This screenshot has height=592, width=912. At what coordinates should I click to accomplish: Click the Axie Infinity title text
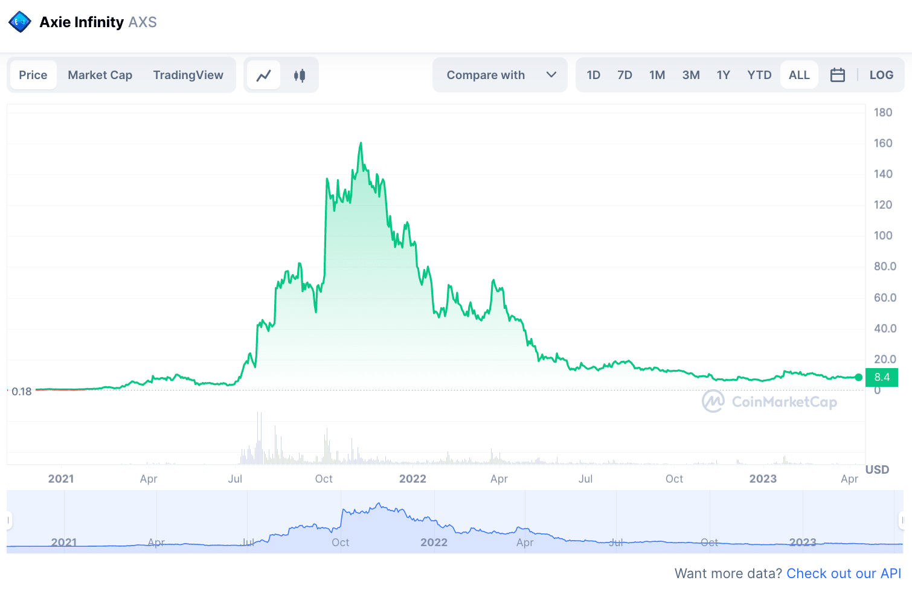(82, 22)
